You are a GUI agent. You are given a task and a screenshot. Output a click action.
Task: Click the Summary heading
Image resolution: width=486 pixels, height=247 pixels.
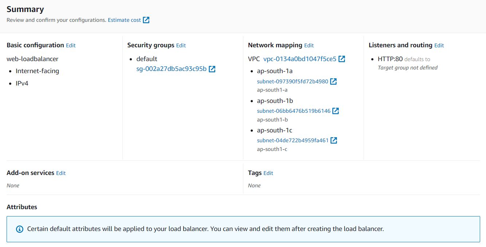25,9
